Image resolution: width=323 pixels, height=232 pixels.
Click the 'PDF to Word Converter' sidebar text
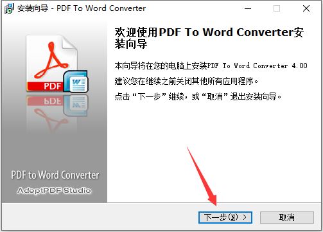point(55,175)
